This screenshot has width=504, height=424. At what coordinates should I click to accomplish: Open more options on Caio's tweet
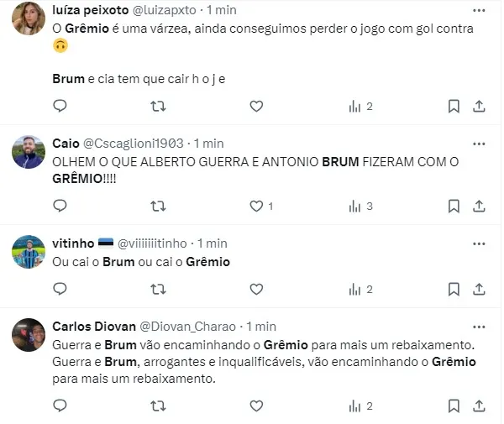pyautogui.click(x=478, y=144)
